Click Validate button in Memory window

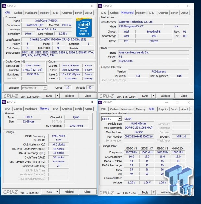(x=69, y=192)
